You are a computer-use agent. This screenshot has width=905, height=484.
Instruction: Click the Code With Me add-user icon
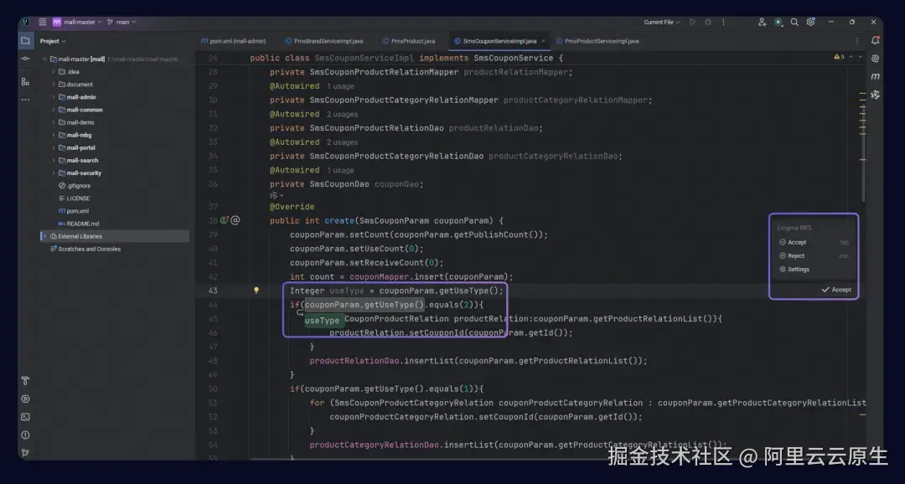762,22
